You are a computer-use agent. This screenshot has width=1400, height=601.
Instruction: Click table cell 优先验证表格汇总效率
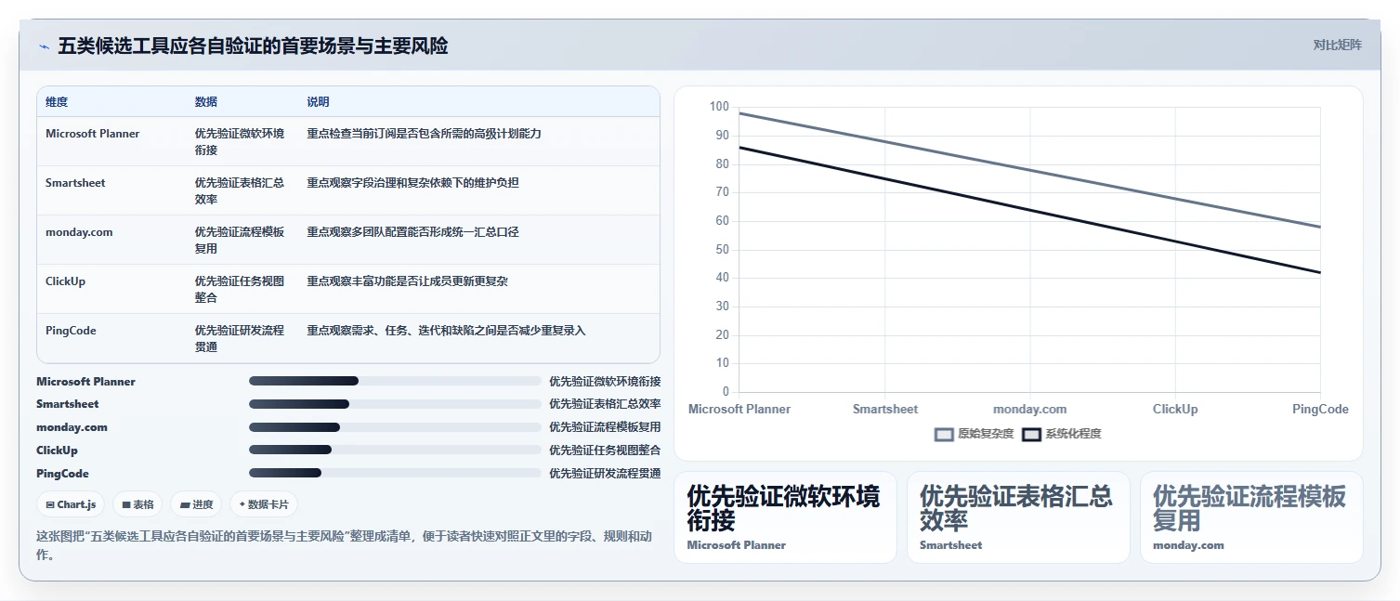click(x=240, y=190)
